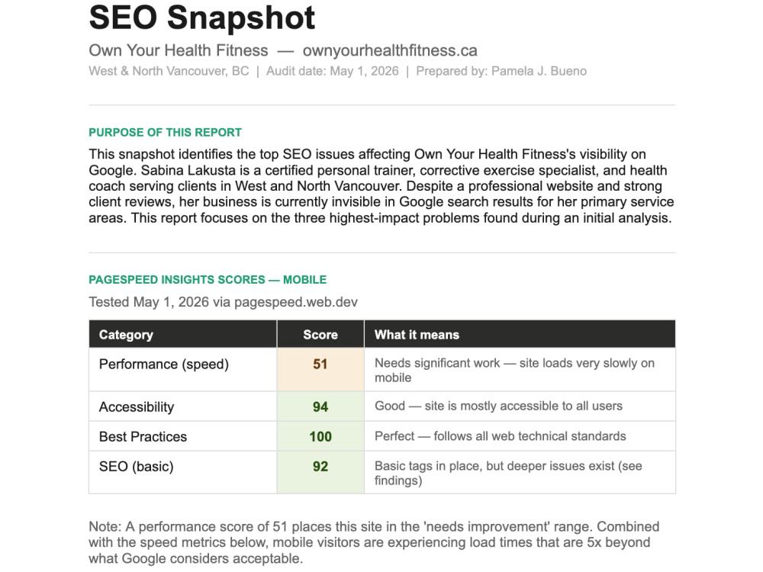Click the What it means column header
The image size is (763, 572).
[520, 334]
